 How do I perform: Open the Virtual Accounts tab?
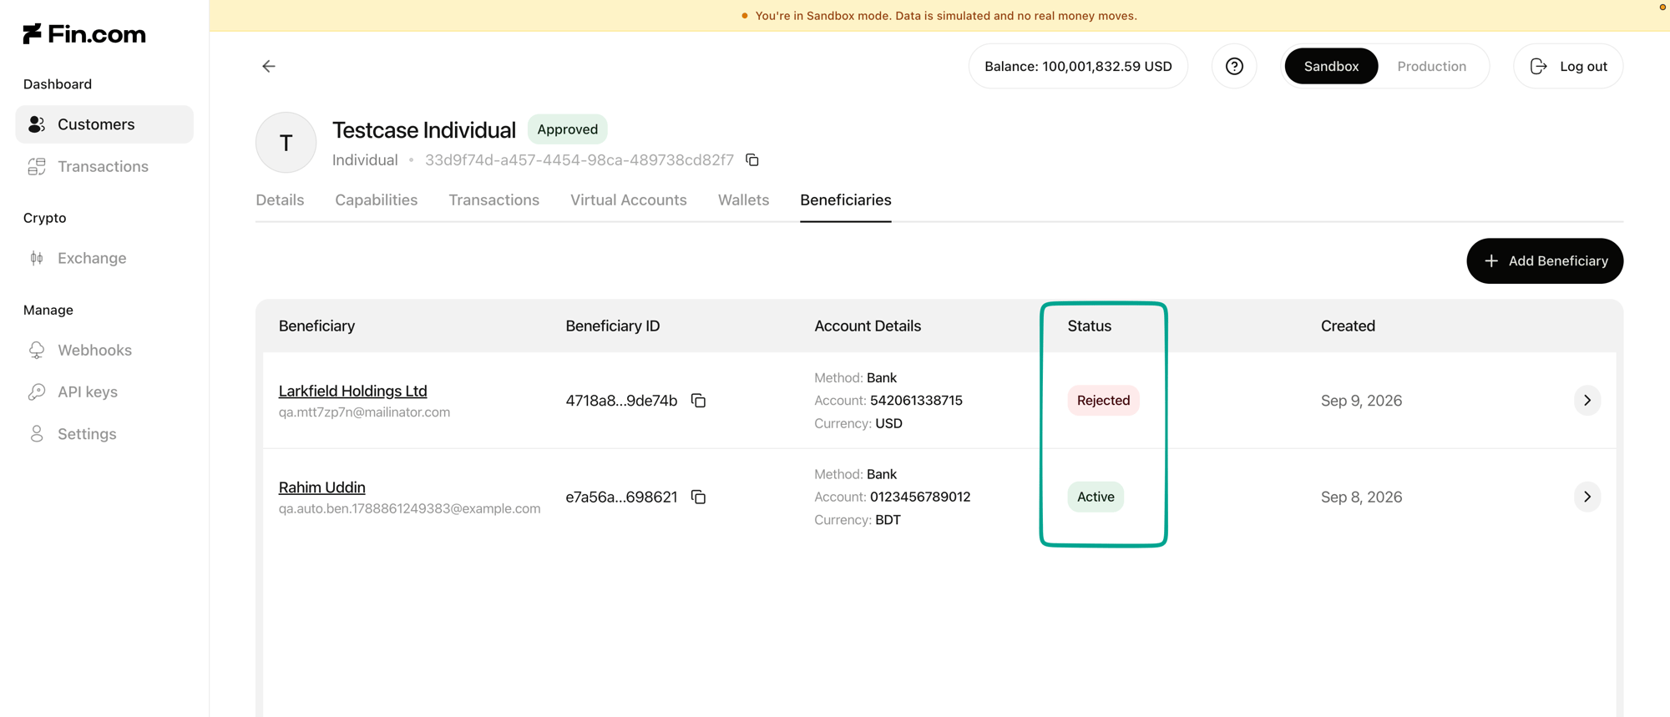[x=628, y=200]
